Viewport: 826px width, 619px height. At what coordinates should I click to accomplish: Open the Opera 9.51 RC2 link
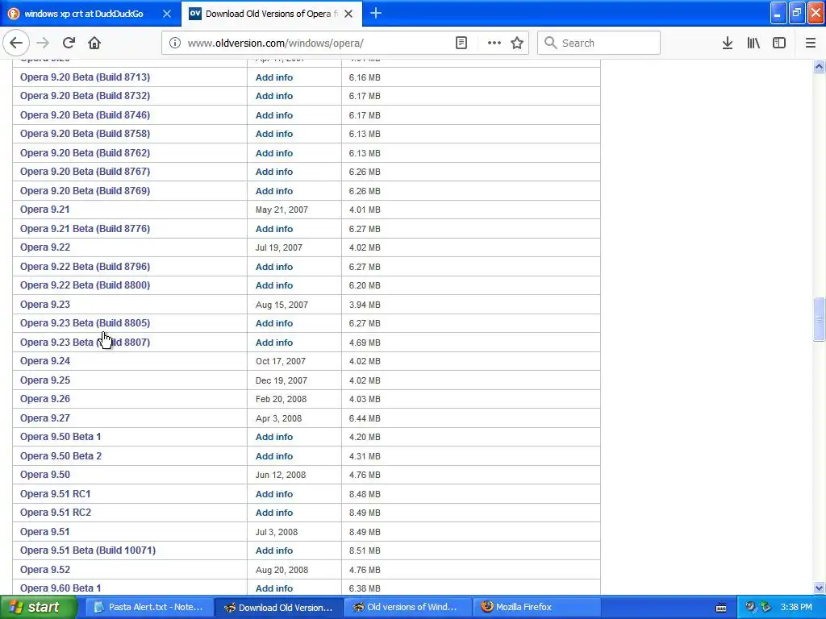[x=56, y=513]
